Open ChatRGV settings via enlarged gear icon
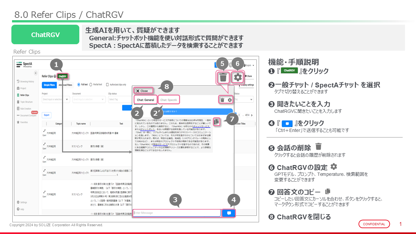 (238, 77)
